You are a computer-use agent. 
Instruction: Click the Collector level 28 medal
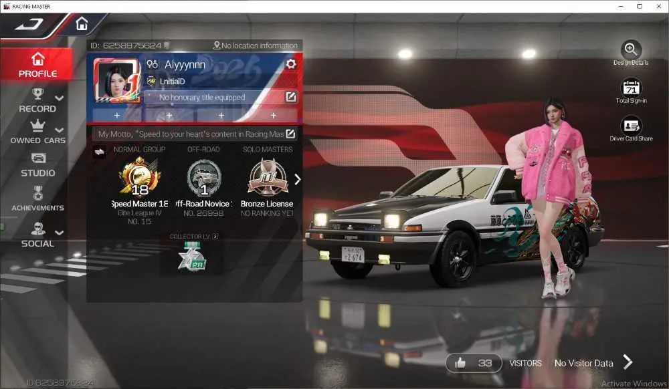pyautogui.click(x=192, y=256)
